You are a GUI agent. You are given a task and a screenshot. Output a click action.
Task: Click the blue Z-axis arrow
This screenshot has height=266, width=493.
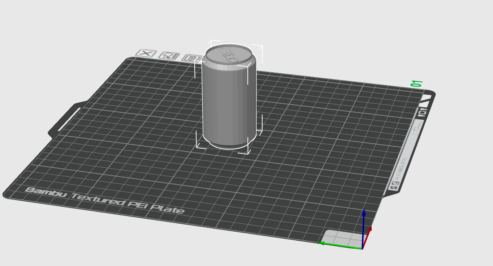(364, 227)
